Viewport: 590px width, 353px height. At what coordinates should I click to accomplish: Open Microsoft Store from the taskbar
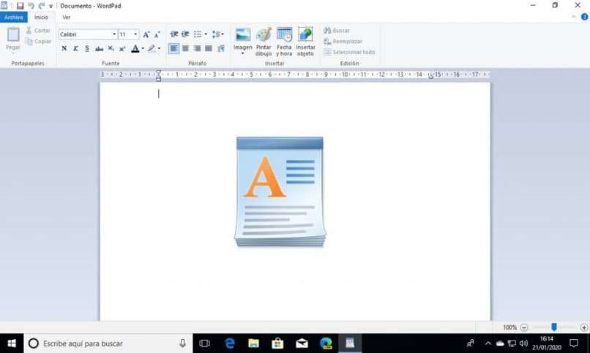pos(277,343)
